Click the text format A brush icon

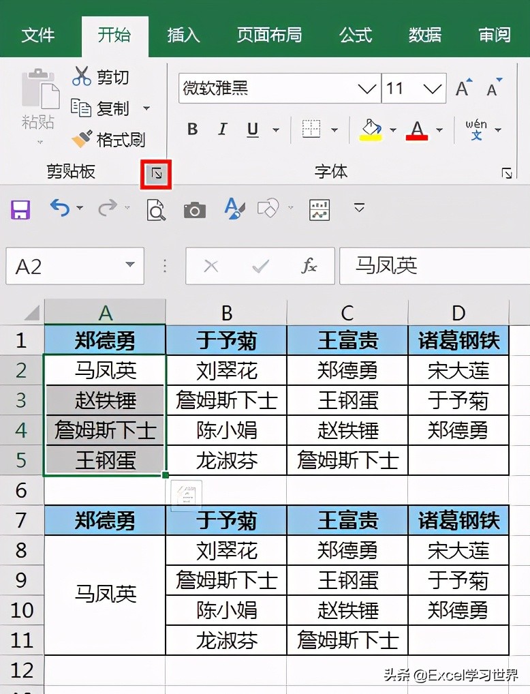[x=234, y=208]
